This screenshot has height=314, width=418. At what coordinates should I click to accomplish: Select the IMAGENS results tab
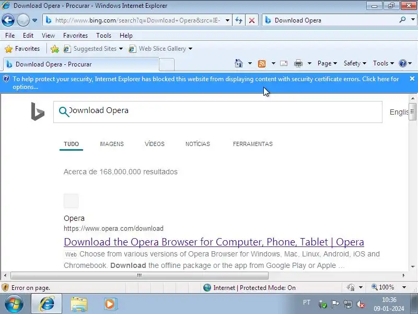tap(112, 144)
